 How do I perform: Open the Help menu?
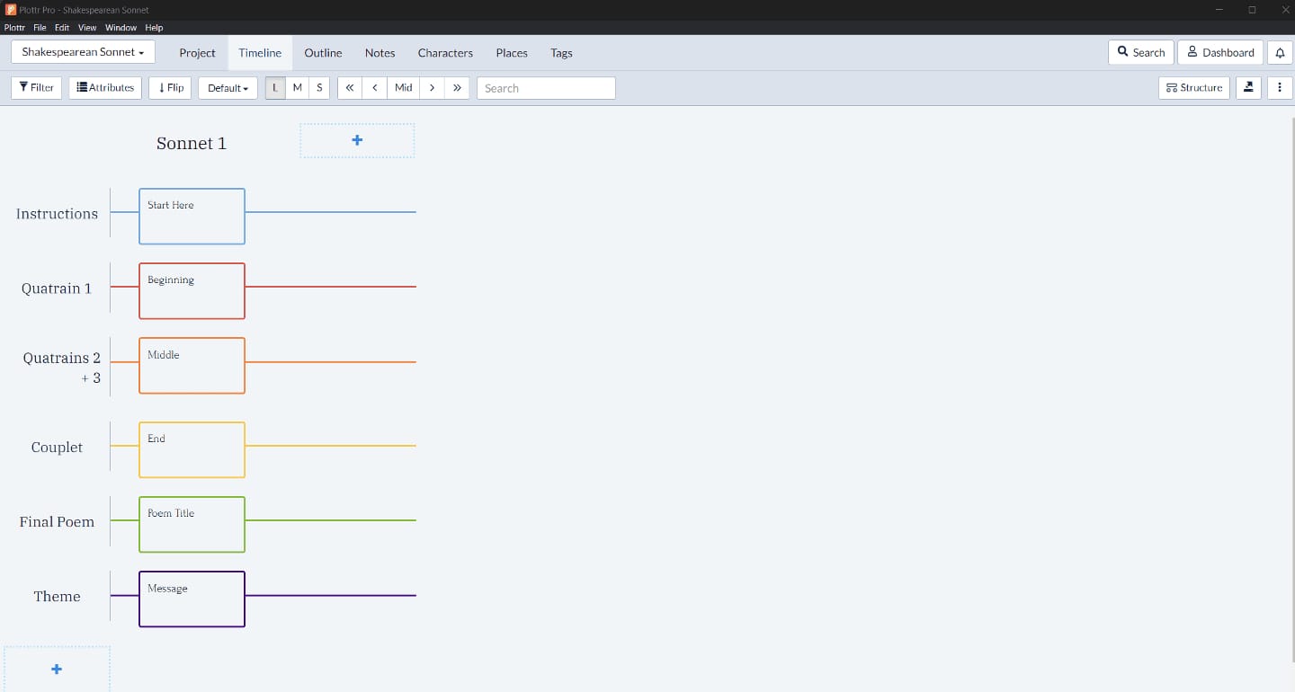click(154, 28)
